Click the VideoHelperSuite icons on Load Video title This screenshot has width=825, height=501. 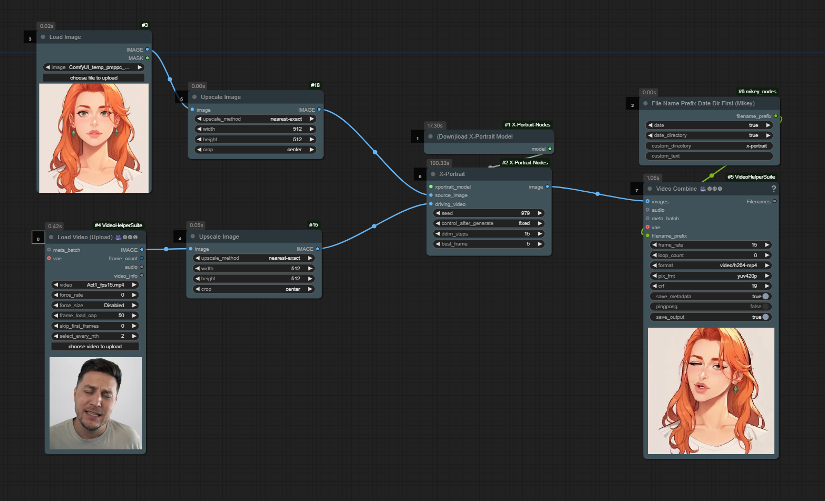click(x=127, y=237)
